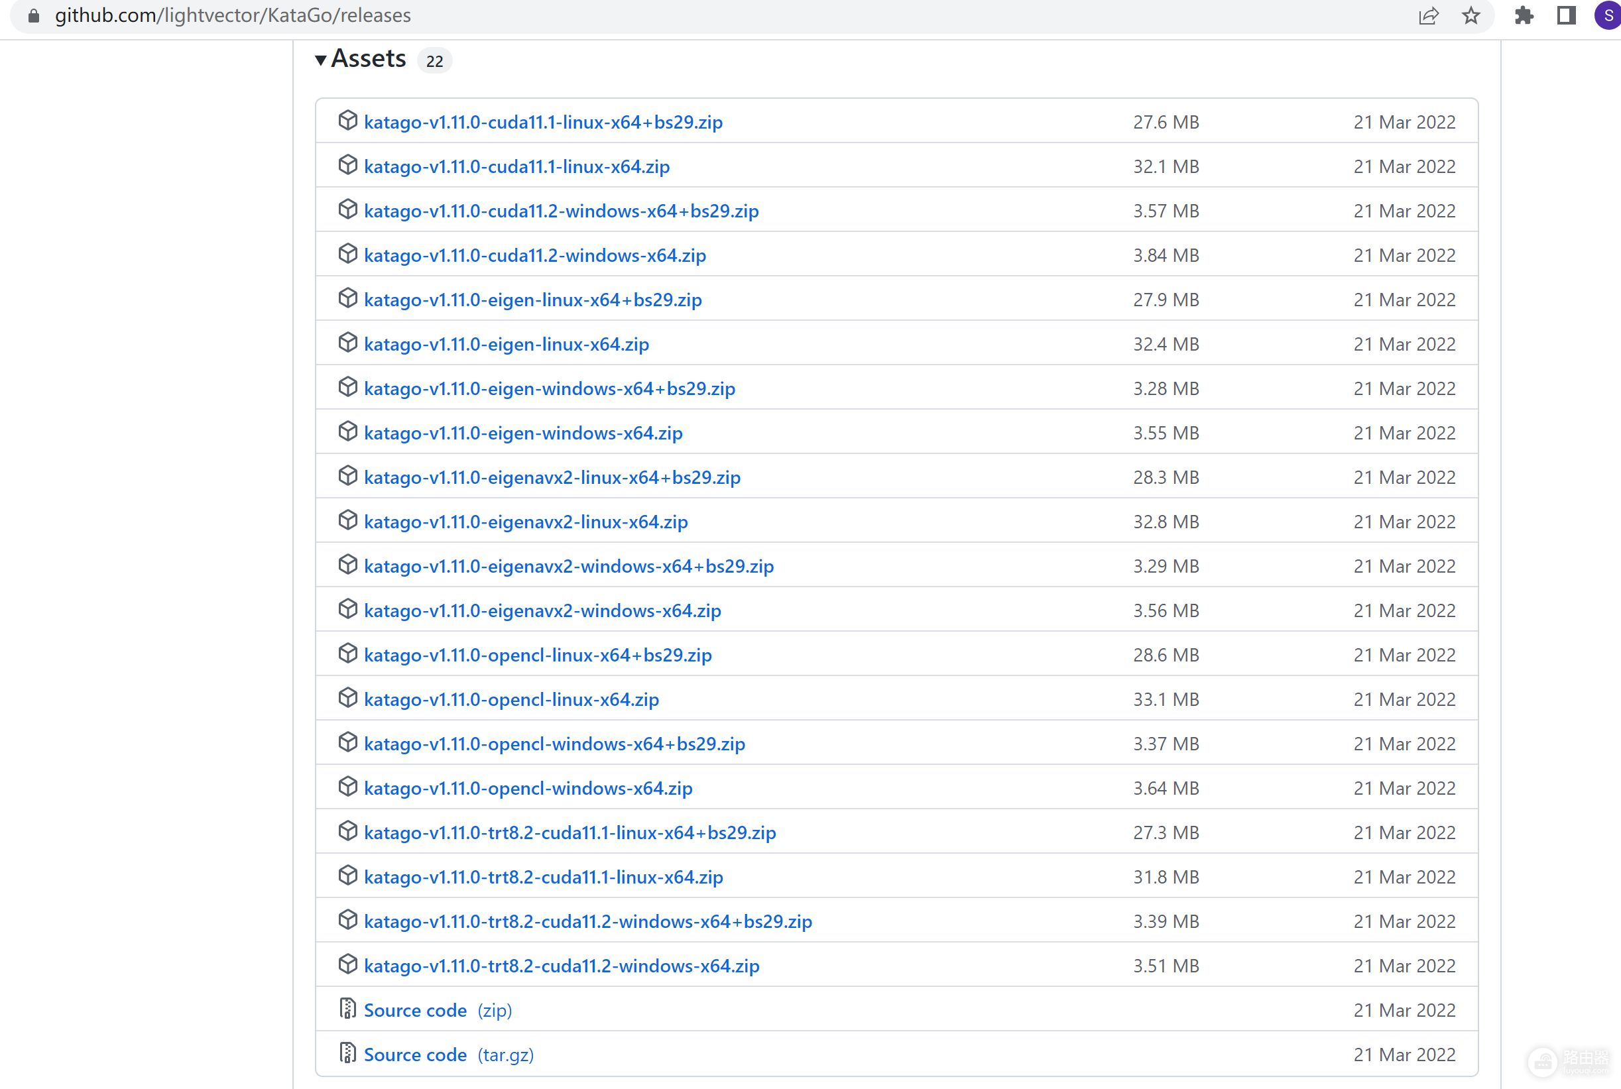The width and height of the screenshot is (1621, 1089).
Task: Click package icon for trt8.2-cuda11.2-windows-x64+bs29
Action: pos(347,921)
